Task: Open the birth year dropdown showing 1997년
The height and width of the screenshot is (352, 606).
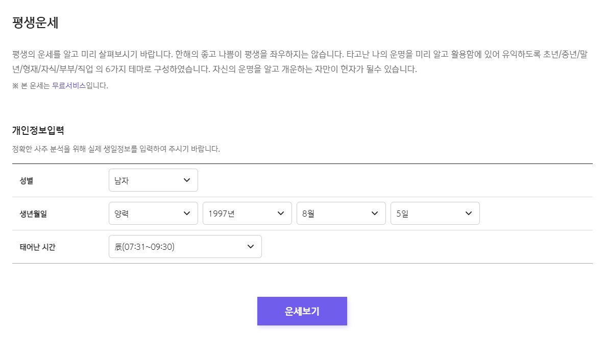Action: pyautogui.click(x=247, y=213)
